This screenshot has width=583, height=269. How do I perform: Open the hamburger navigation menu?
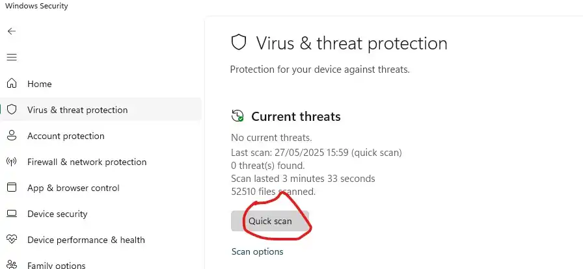[12, 57]
